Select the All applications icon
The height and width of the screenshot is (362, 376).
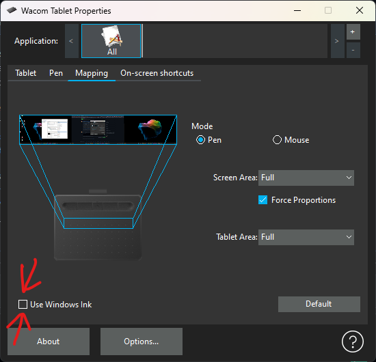111,41
